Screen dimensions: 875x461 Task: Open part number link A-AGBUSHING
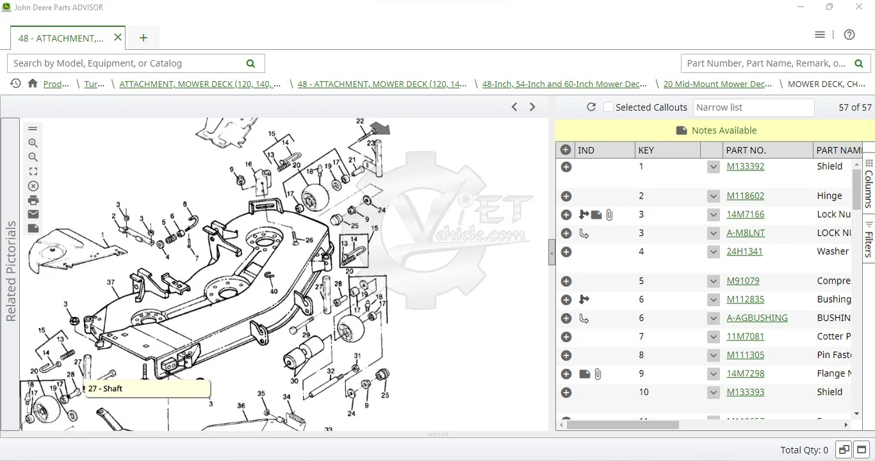click(757, 318)
